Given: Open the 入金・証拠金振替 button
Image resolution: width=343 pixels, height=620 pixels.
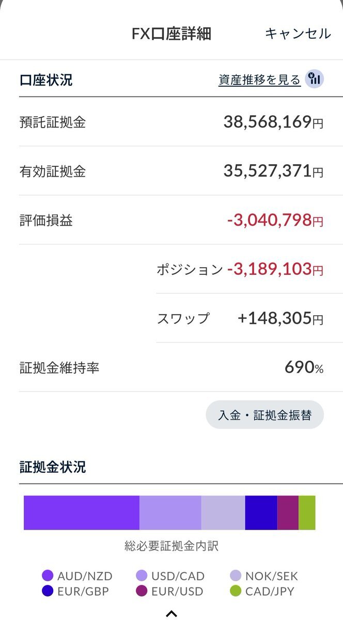Looking at the screenshot, I should tap(264, 415).
